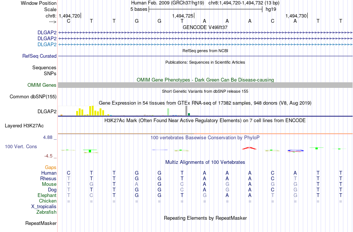
Task: Click the Elephant alignment row label
Action: coord(47,195)
